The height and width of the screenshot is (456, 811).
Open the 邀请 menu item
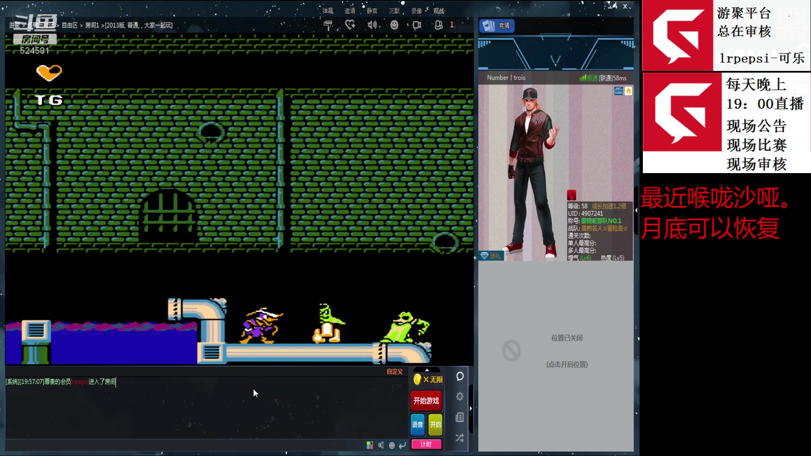tap(350, 11)
